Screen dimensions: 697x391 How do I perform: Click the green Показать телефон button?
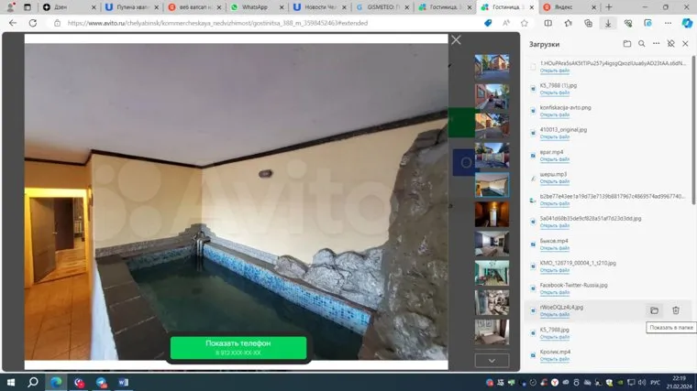238,347
